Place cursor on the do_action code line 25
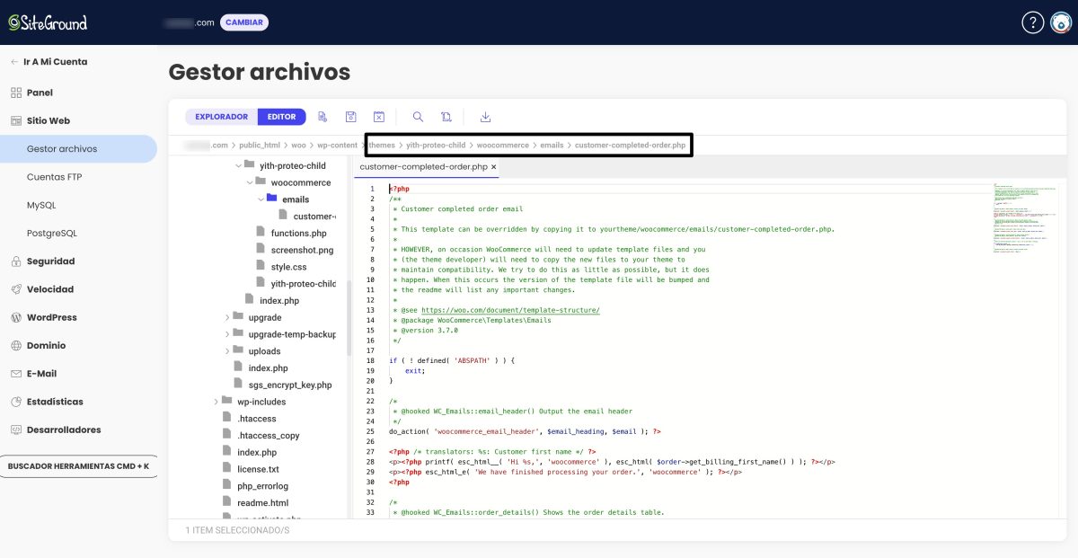1078x558 pixels. [x=526, y=431]
